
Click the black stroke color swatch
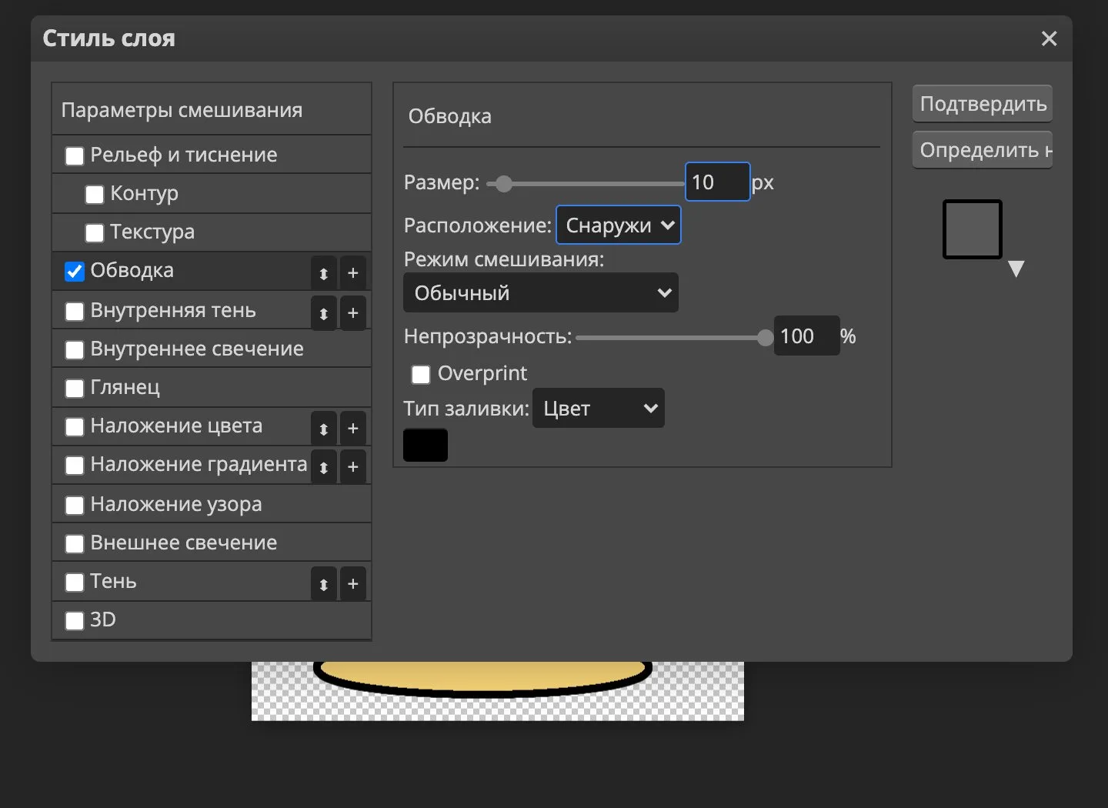coord(426,445)
